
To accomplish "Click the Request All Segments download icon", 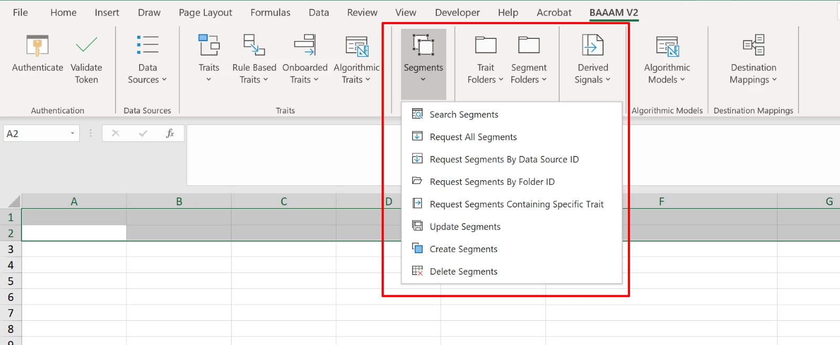I will pyautogui.click(x=417, y=137).
